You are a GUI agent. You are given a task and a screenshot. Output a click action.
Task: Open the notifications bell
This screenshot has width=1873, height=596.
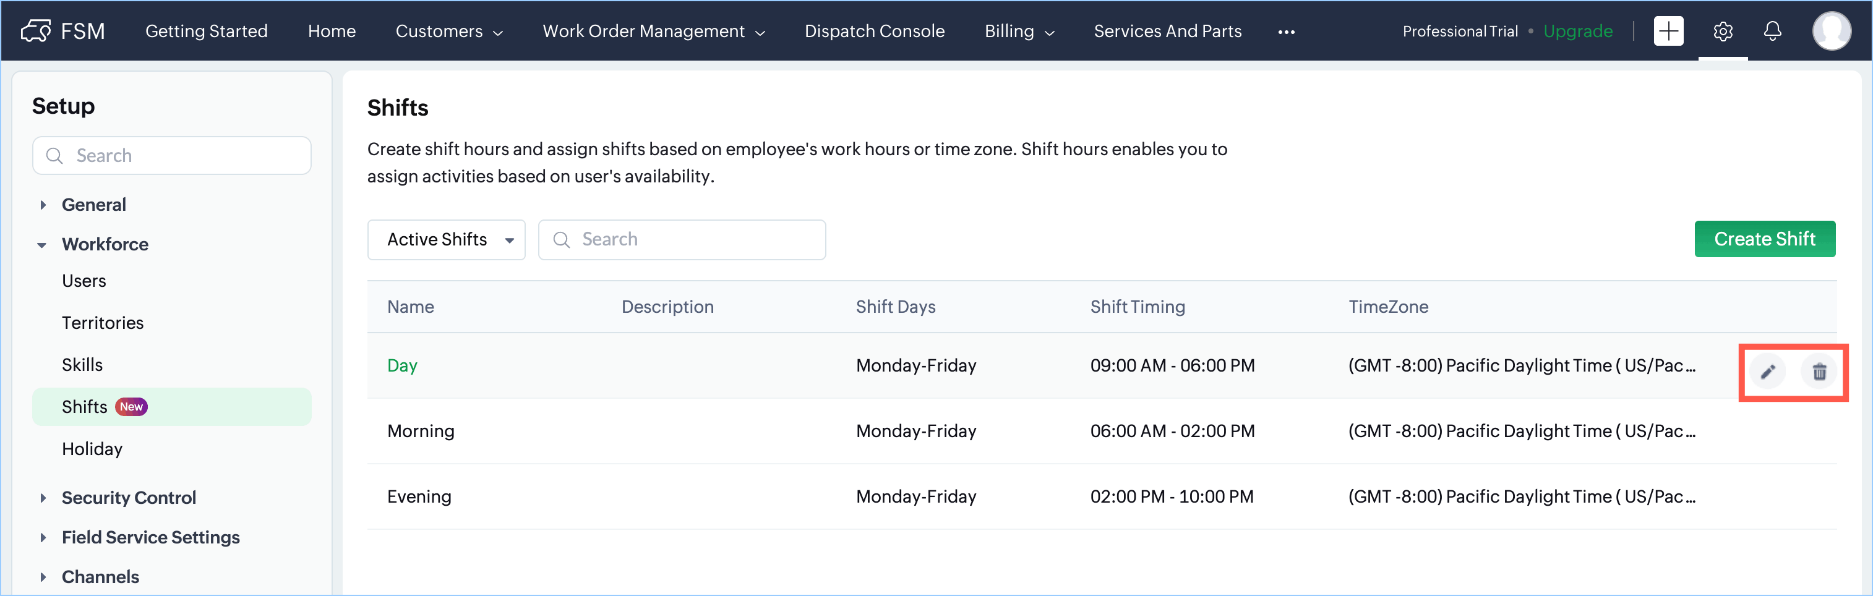click(1772, 32)
